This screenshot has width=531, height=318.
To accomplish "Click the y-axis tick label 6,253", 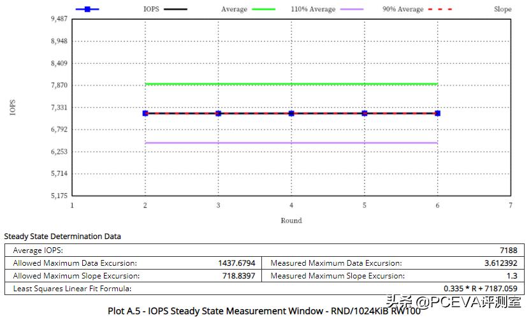I will [x=59, y=152].
